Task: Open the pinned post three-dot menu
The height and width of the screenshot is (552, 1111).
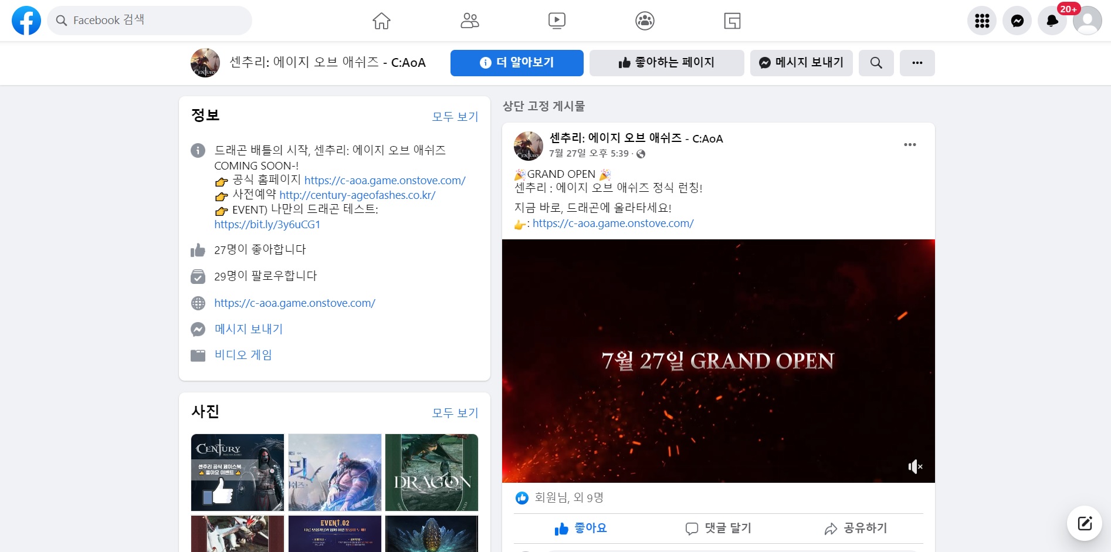Action: (910, 145)
